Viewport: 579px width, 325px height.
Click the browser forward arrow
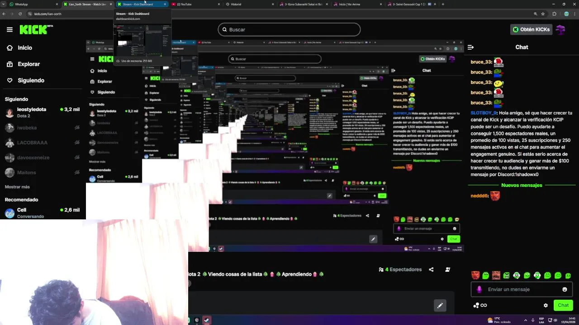coord(12,14)
